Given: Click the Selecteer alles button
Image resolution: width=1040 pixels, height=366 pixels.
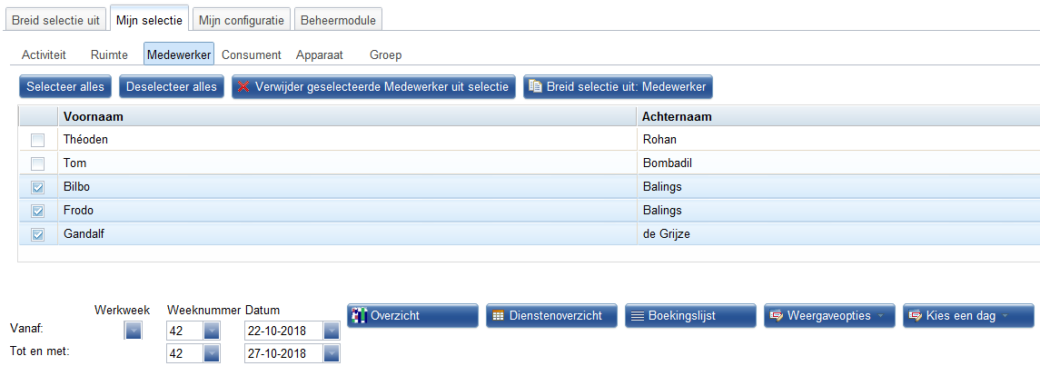Looking at the screenshot, I should [x=65, y=87].
